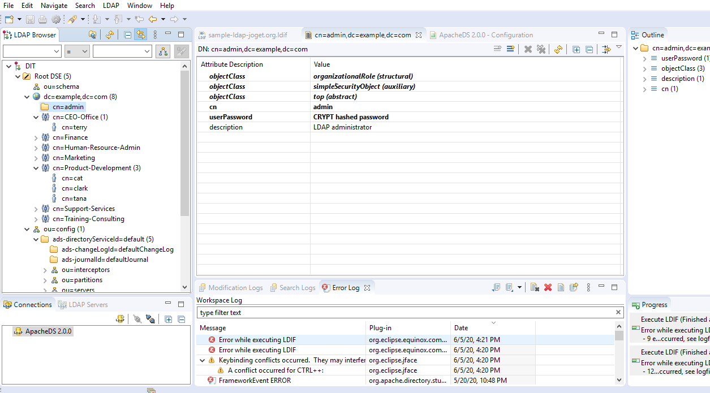This screenshot has width=710, height=393.
Task: Collapse the cn=Product-Development node
Action: [36, 168]
